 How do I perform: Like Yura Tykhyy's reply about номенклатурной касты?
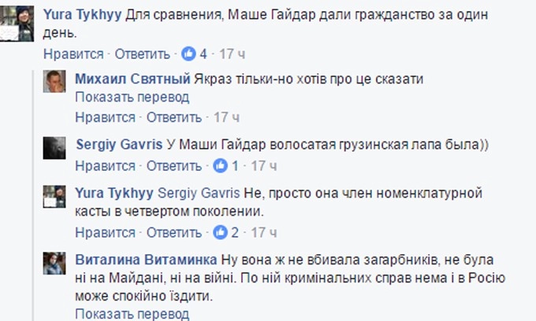coord(106,234)
